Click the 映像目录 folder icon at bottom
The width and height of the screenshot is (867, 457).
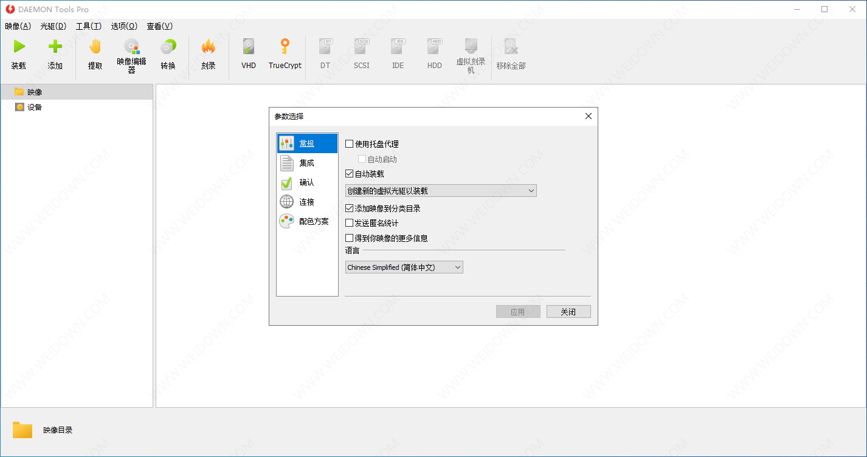point(22,430)
